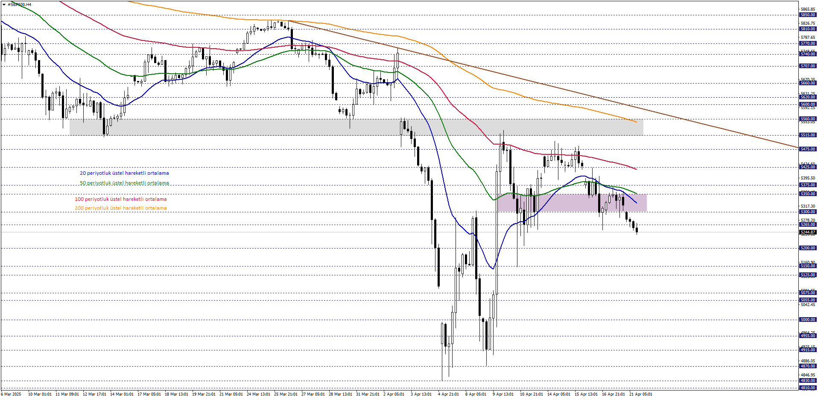The image size is (818, 399).
Task: Click the 4870.00 price level label
Action: (808, 366)
